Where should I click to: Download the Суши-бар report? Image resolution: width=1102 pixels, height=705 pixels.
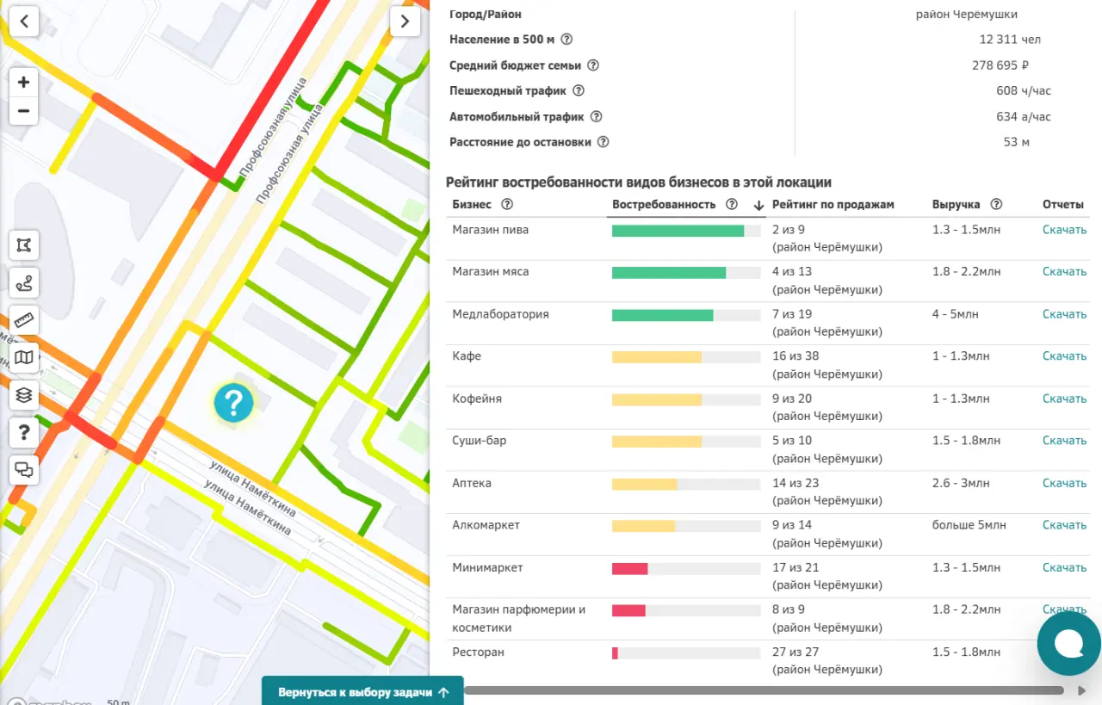pyautogui.click(x=1064, y=440)
